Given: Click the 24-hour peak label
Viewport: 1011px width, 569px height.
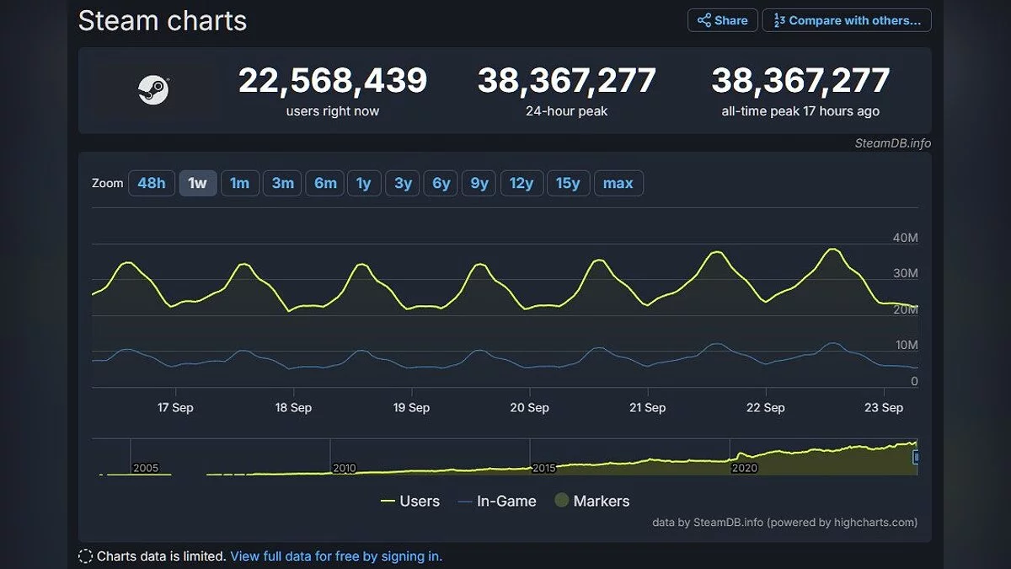Looking at the screenshot, I should pos(567,111).
